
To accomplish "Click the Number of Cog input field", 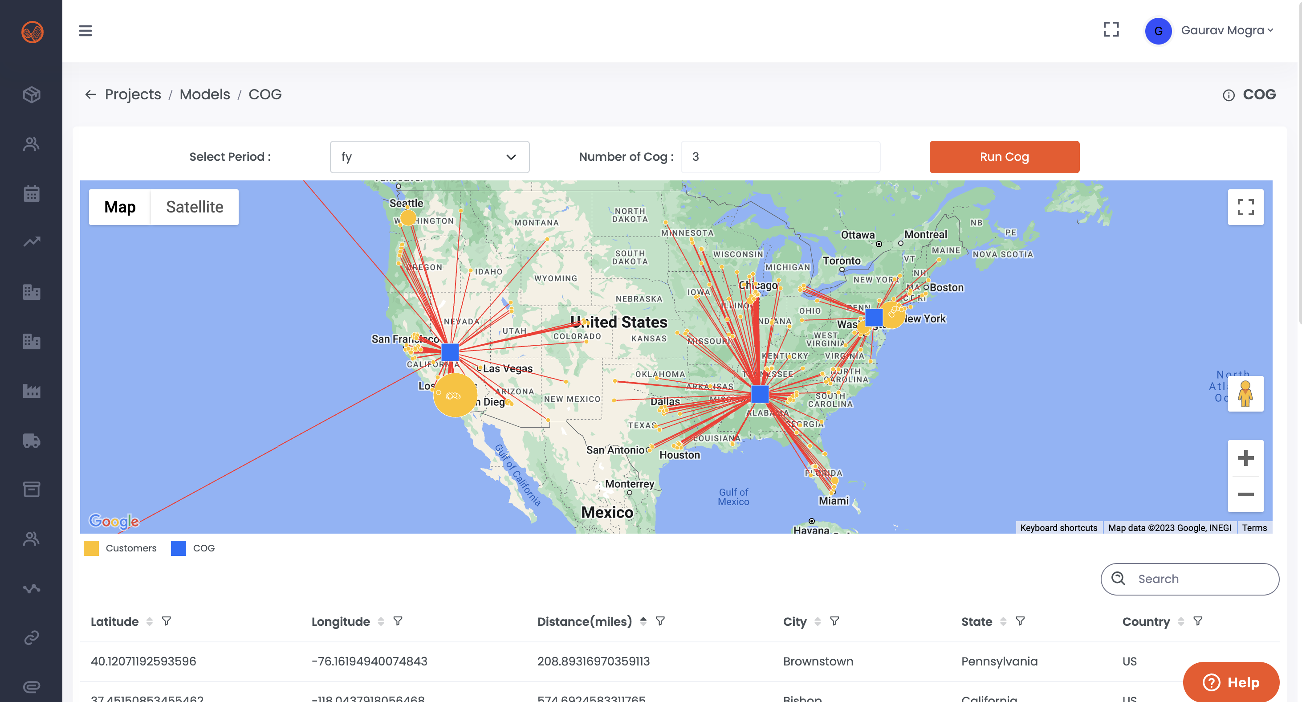I will tap(781, 157).
